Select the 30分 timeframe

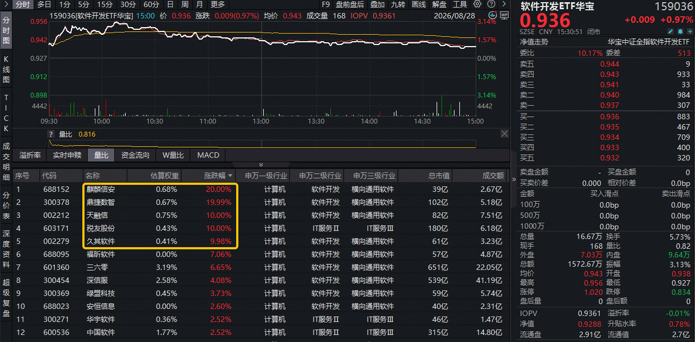(x=128, y=4)
